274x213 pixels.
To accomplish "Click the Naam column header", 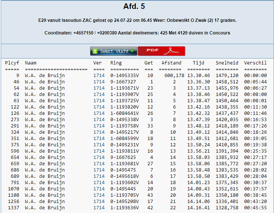I will (31, 63).
